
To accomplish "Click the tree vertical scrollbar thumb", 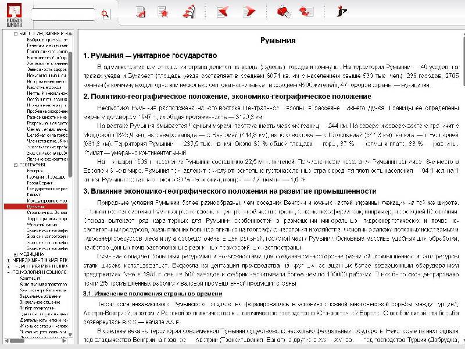I will click(70, 114).
